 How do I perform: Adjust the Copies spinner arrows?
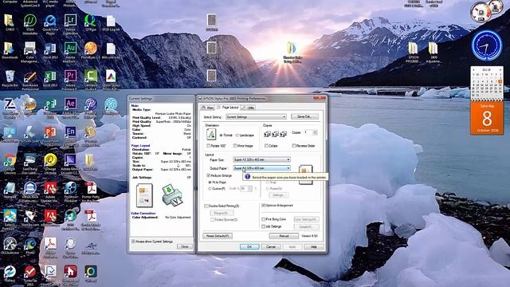(x=315, y=132)
